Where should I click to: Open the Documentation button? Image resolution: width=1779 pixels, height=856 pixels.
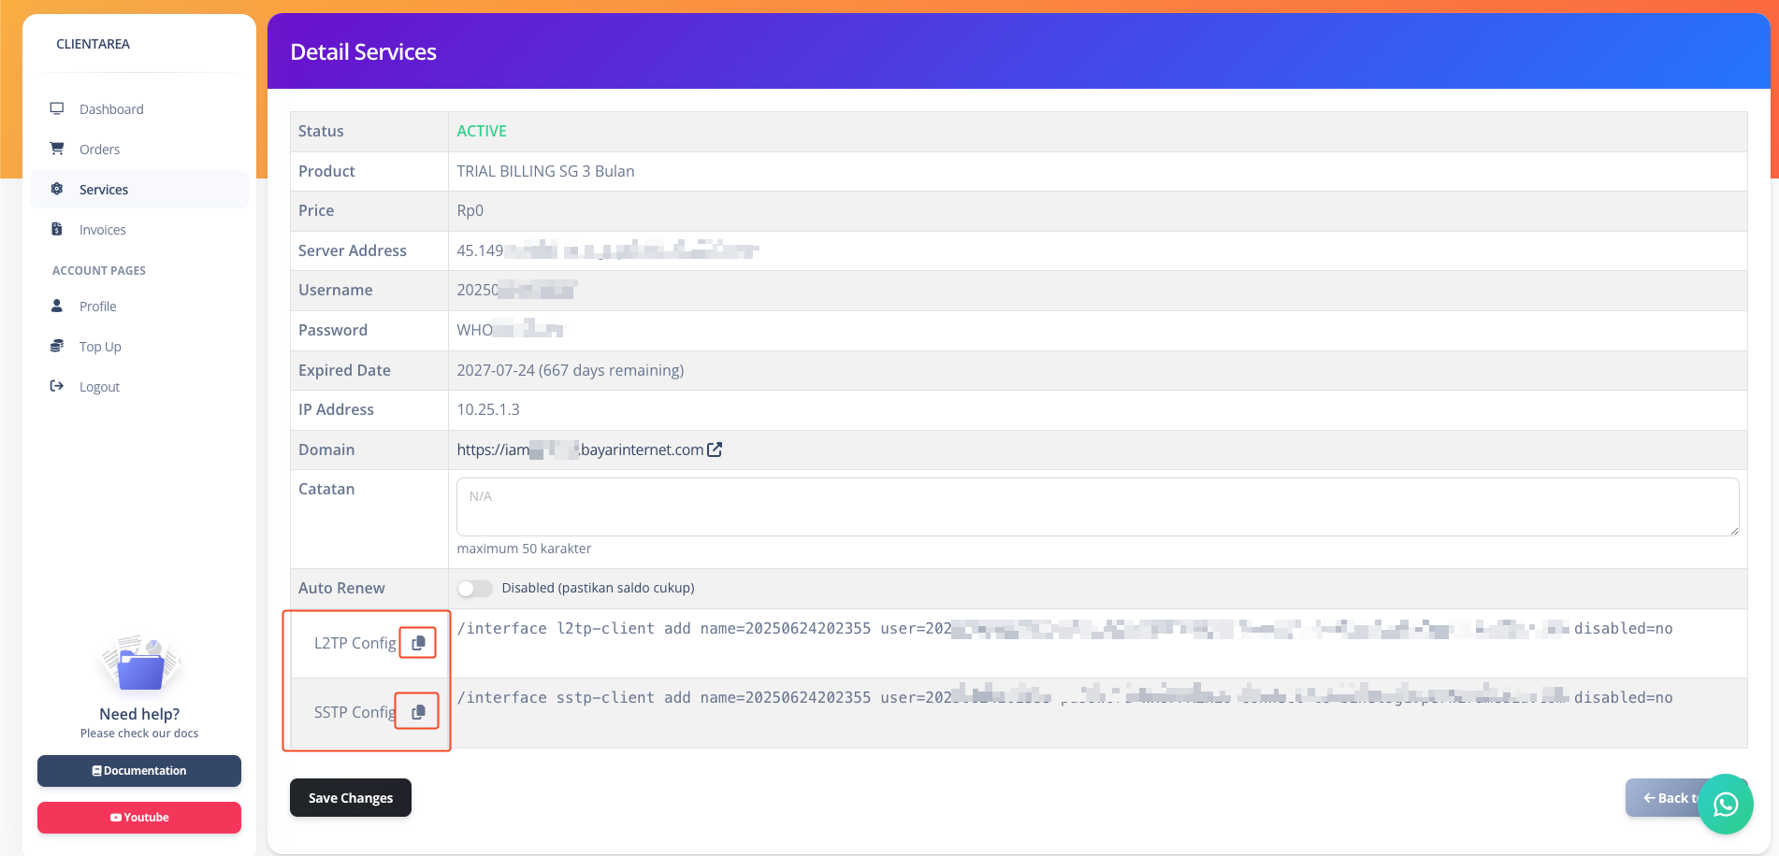(x=139, y=771)
